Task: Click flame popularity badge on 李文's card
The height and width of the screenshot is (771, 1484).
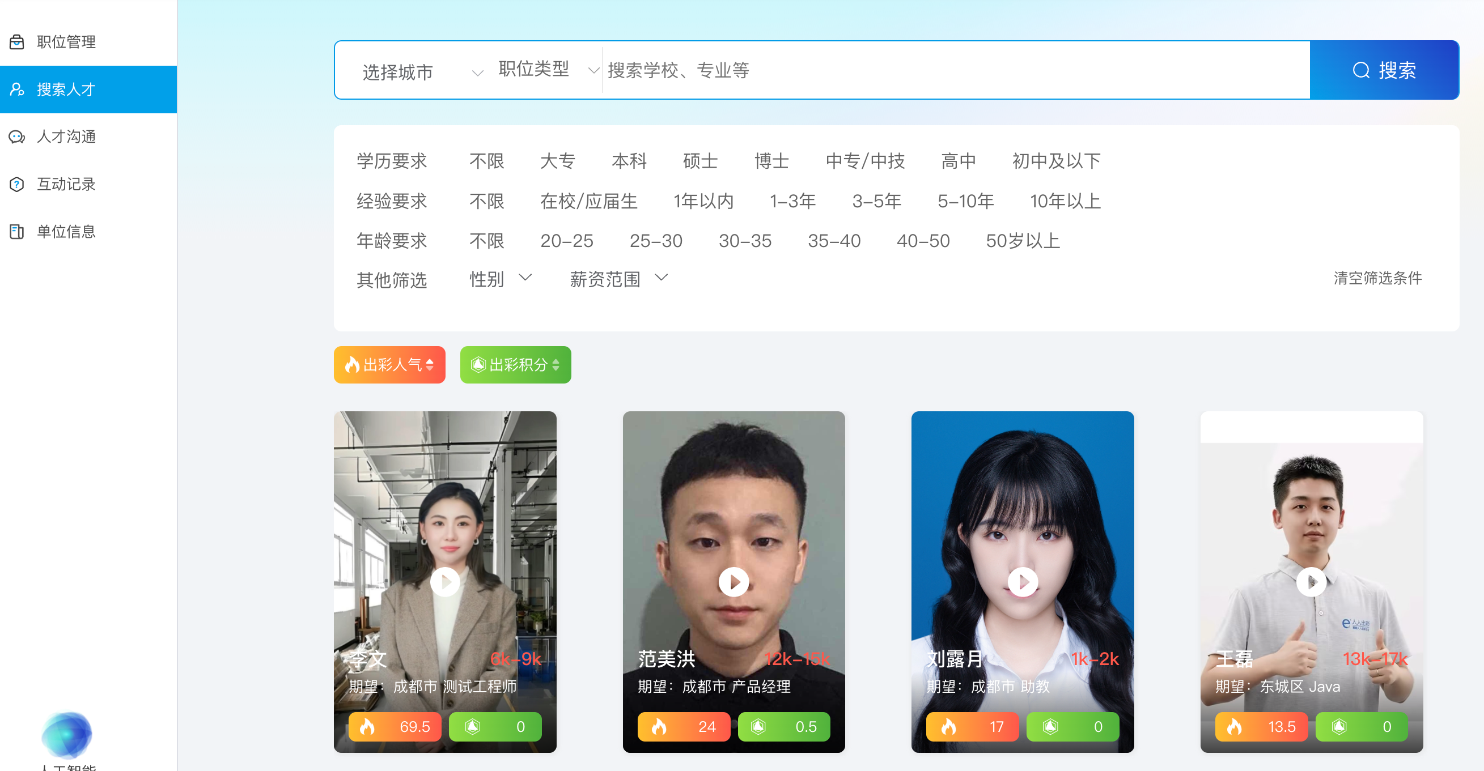Action: point(395,727)
